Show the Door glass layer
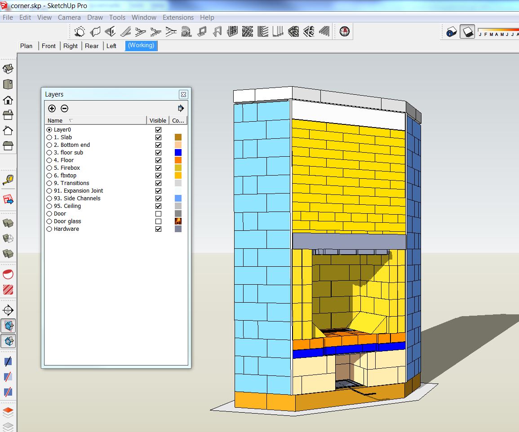Image resolution: width=519 pixels, height=432 pixels. pyautogui.click(x=158, y=221)
